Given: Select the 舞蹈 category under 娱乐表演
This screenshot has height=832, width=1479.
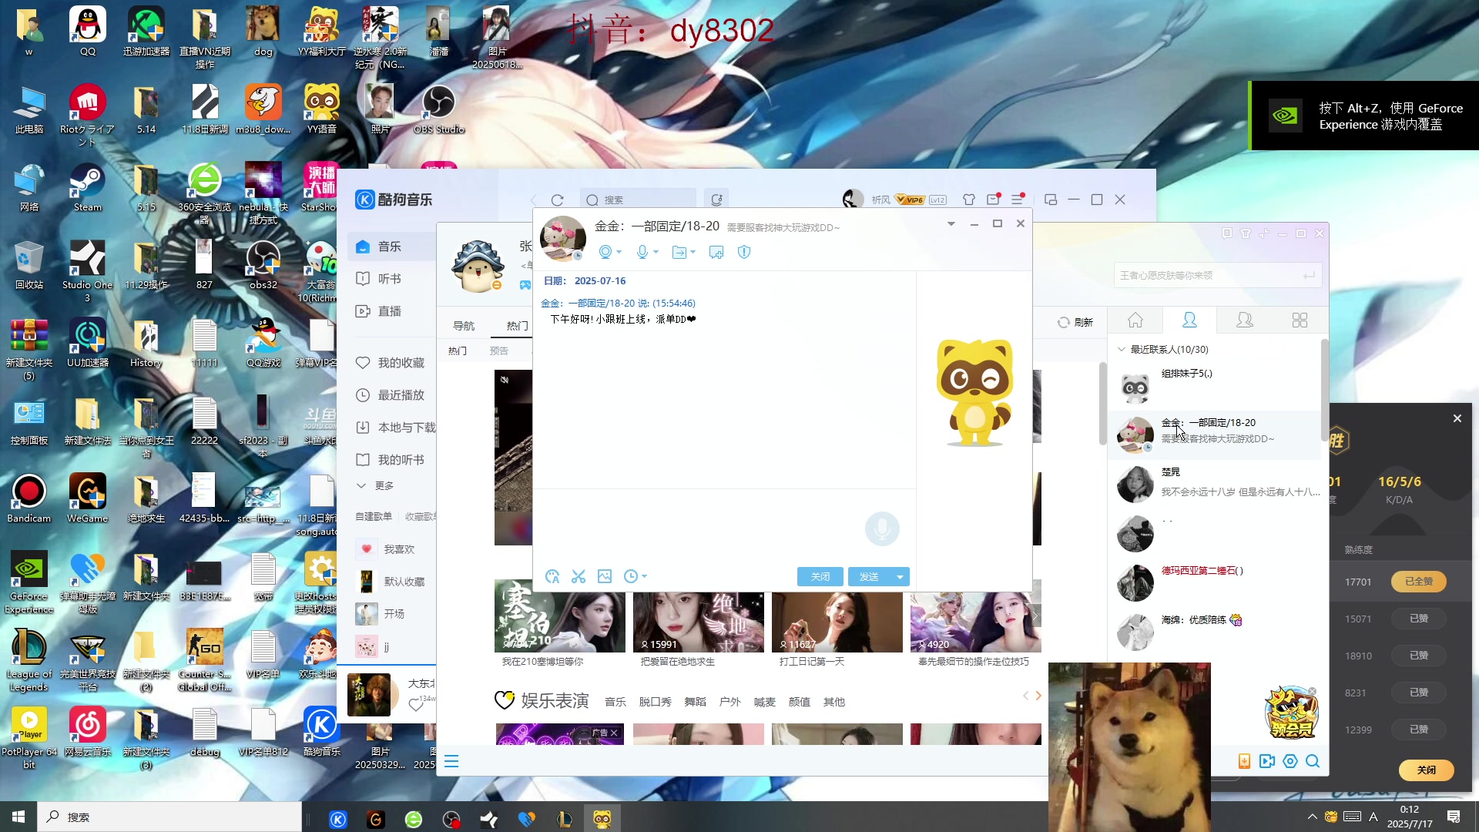Looking at the screenshot, I should click(x=695, y=702).
